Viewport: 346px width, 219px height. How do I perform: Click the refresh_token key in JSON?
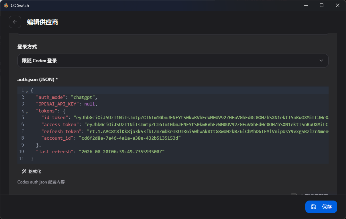[x=61, y=132]
